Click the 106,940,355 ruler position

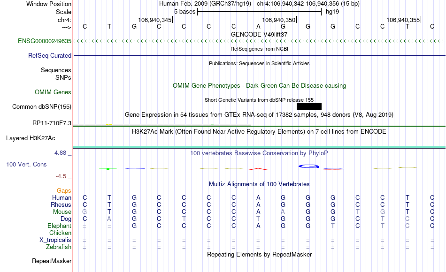tap(403, 20)
